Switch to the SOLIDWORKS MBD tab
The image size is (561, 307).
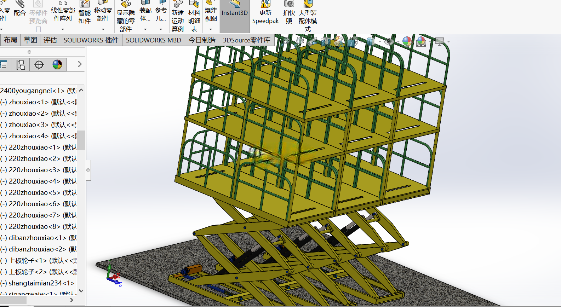tap(154, 40)
